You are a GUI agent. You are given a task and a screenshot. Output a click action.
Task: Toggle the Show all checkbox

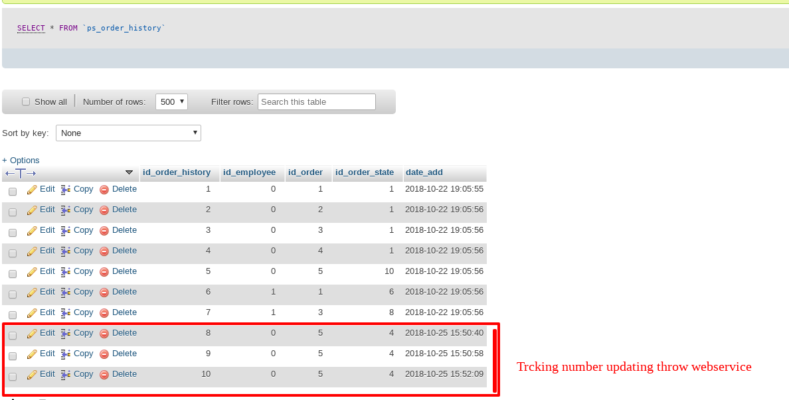click(26, 101)
